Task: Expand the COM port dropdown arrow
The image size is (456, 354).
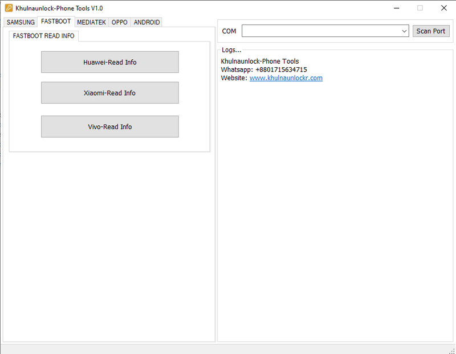Action: (x=404, y=31)
